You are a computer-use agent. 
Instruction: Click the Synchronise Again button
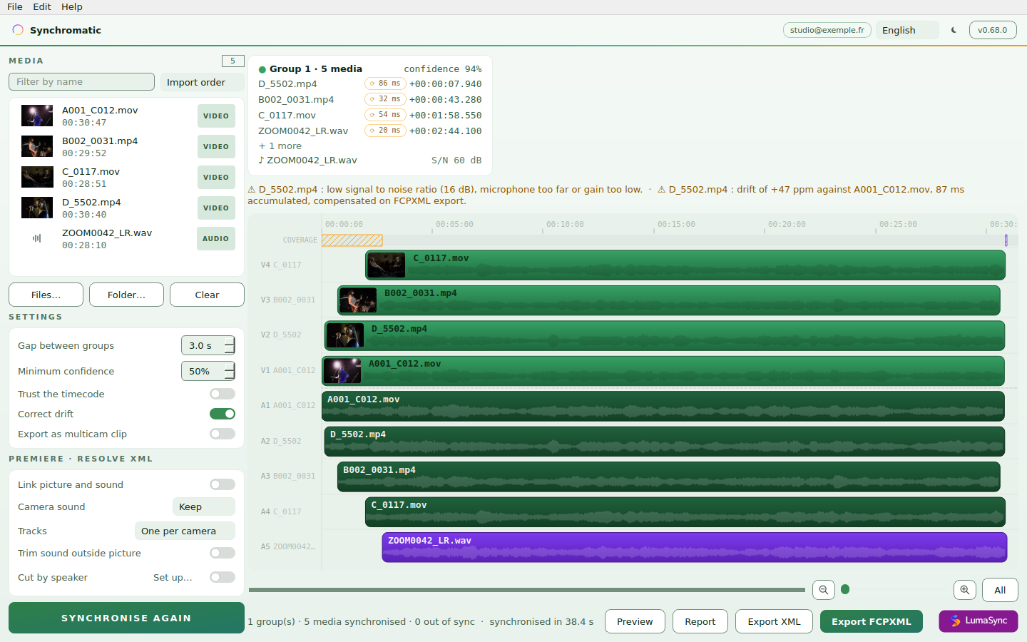tap(126, 618)
